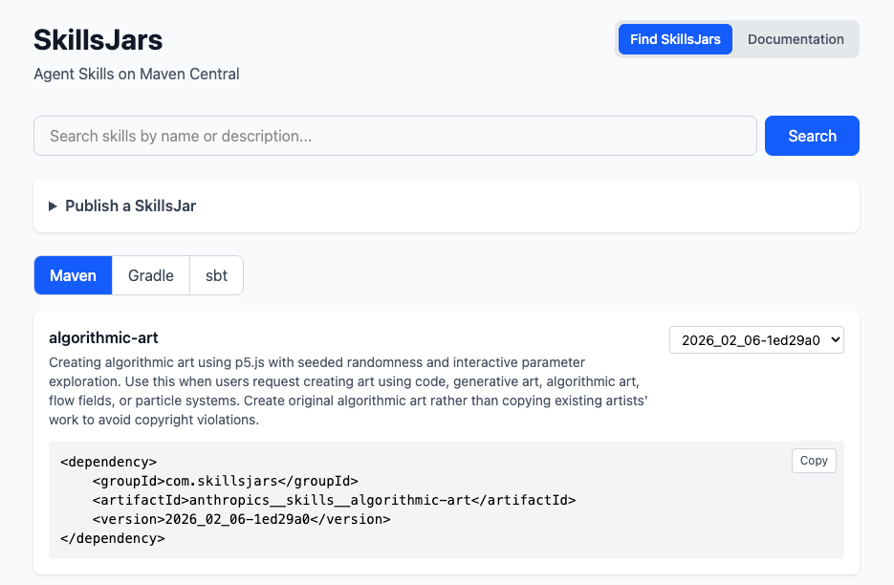Image resolution: width=894 pixels, height=585 pixels.
Task: Switch to the Documentation tab
Action: (796, 39)
